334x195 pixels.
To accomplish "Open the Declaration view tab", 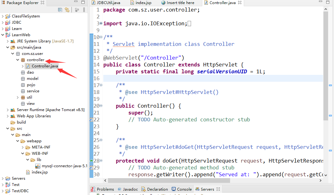I will pyautogui.click(x=155, y=189).
